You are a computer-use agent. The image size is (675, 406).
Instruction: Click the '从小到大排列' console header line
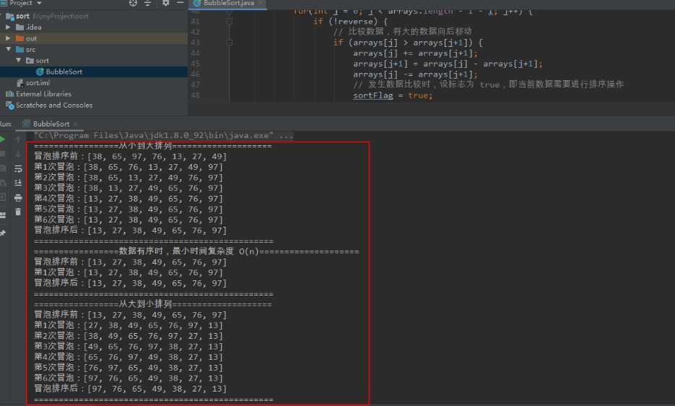click(x=153, y=146)
